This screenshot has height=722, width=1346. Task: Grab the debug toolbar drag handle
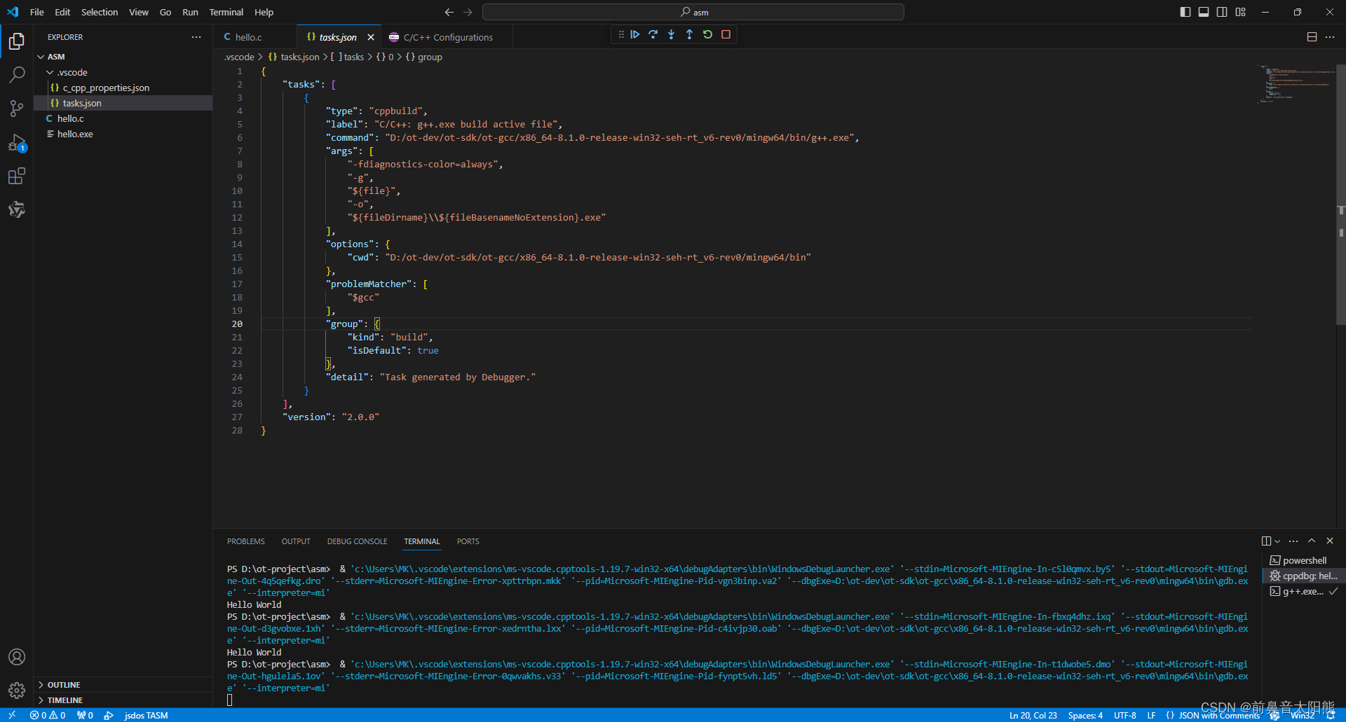(x=621, y=34)
